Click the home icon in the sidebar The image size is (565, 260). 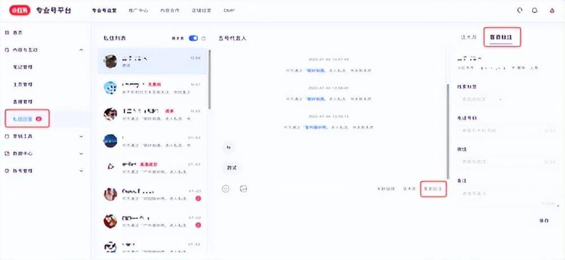pyautogui.click(x=7, y=32)
